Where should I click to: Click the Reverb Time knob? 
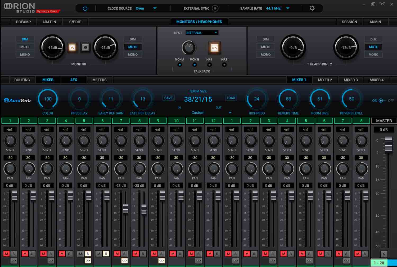288,99
